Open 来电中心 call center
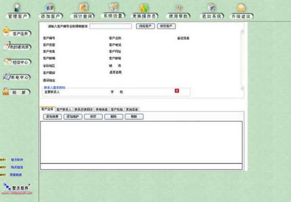The height and width of the screenshot is (202, 291). coord(17,77)
